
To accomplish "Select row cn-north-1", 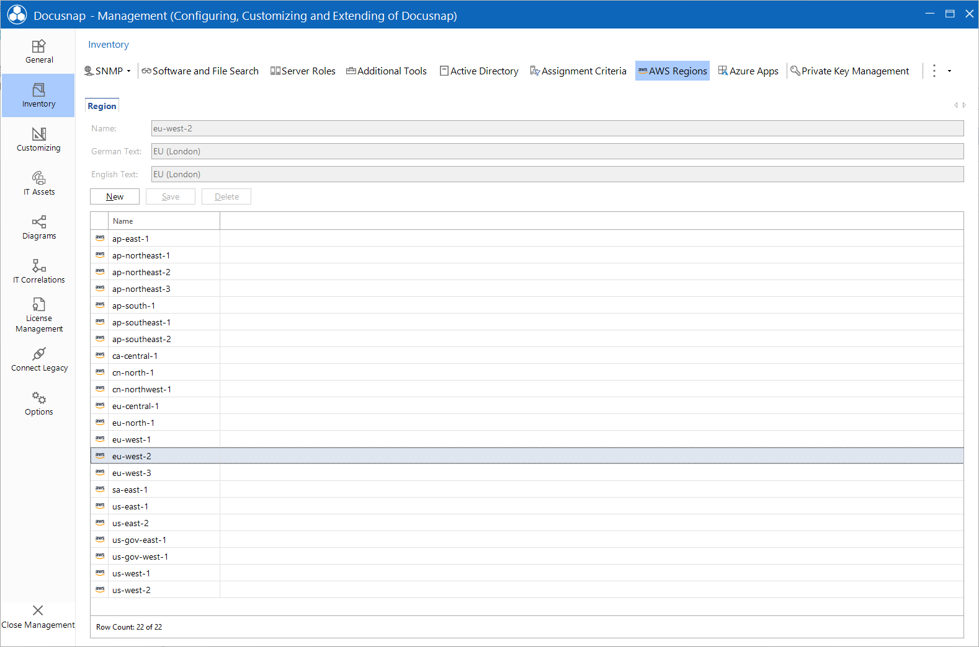I will (x=527, y=372).
